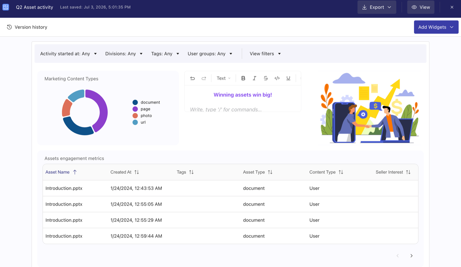
Task: Open the View filters dropdown
Action: point(265,54)
